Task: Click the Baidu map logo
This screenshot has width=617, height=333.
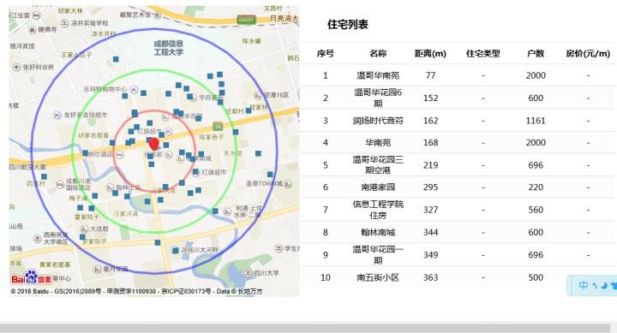Action: click(x=32, y=278)
